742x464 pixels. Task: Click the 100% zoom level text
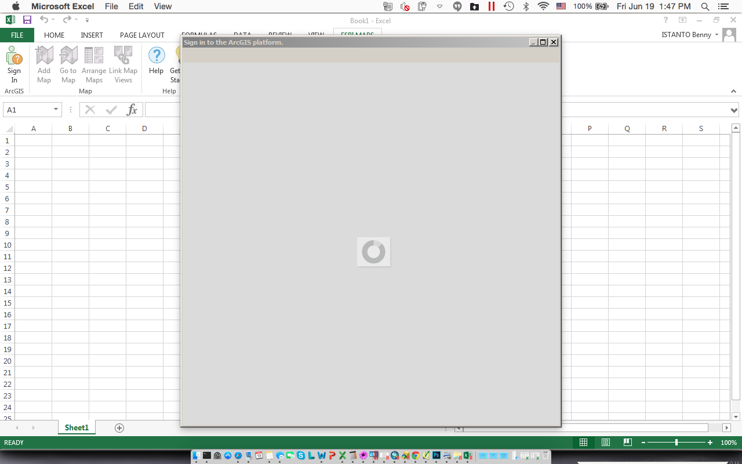(729, 443)
